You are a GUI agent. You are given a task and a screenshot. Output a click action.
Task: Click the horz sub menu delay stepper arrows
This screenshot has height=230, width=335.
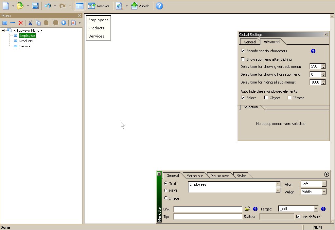click(x=323, y=74)
